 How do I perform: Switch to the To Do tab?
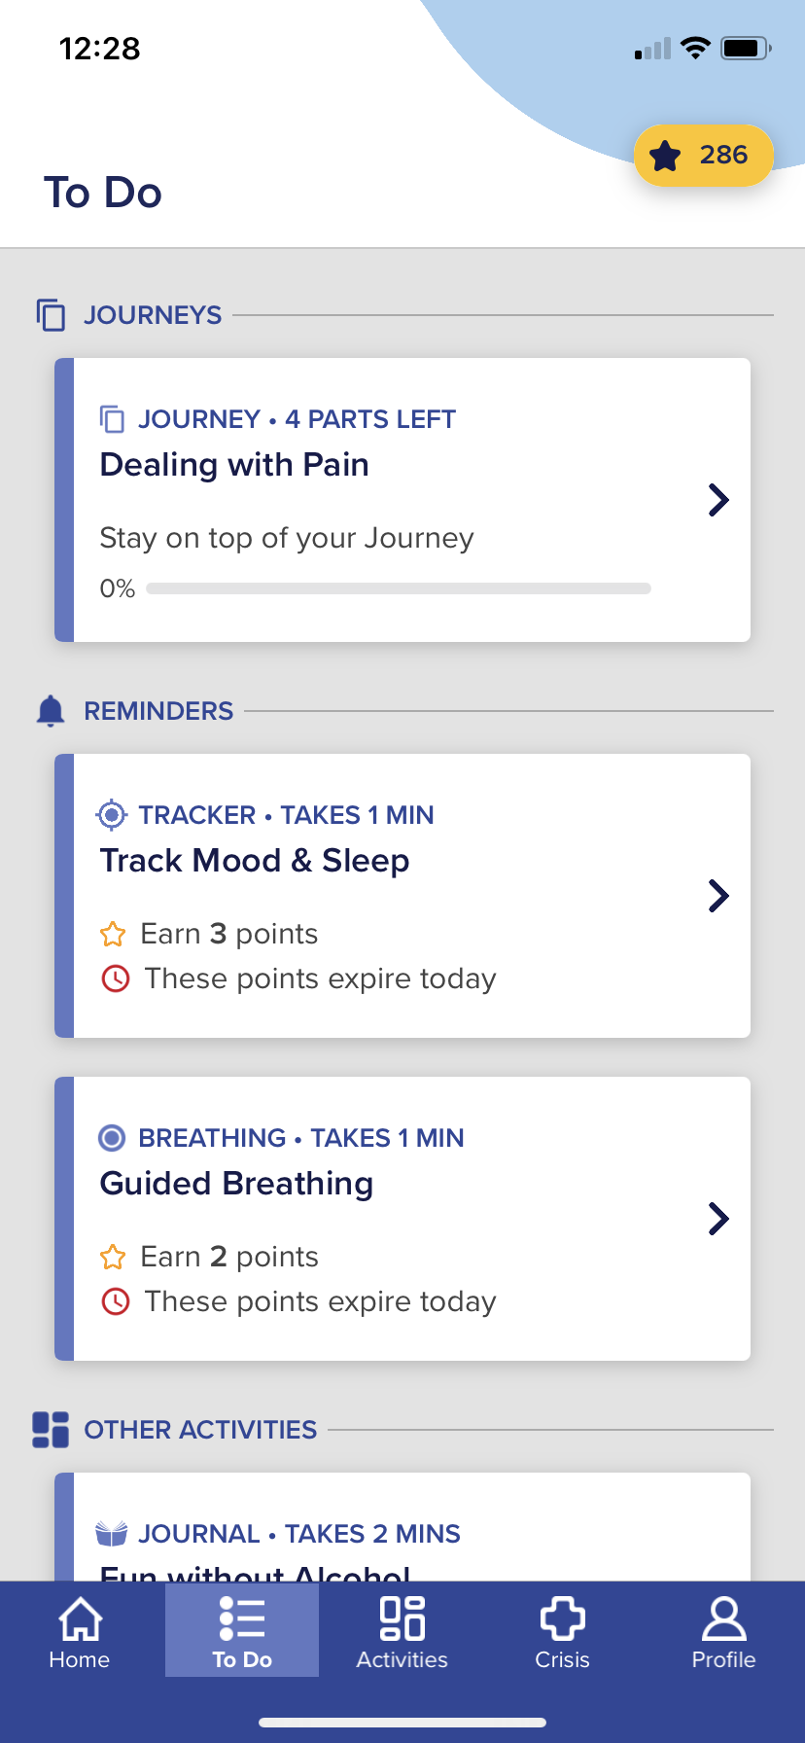(242, 1630)
